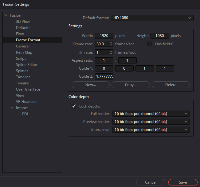This screenshot has height=187, width=200.
Task: Open the EDL import settings
Action: (25, 114)
